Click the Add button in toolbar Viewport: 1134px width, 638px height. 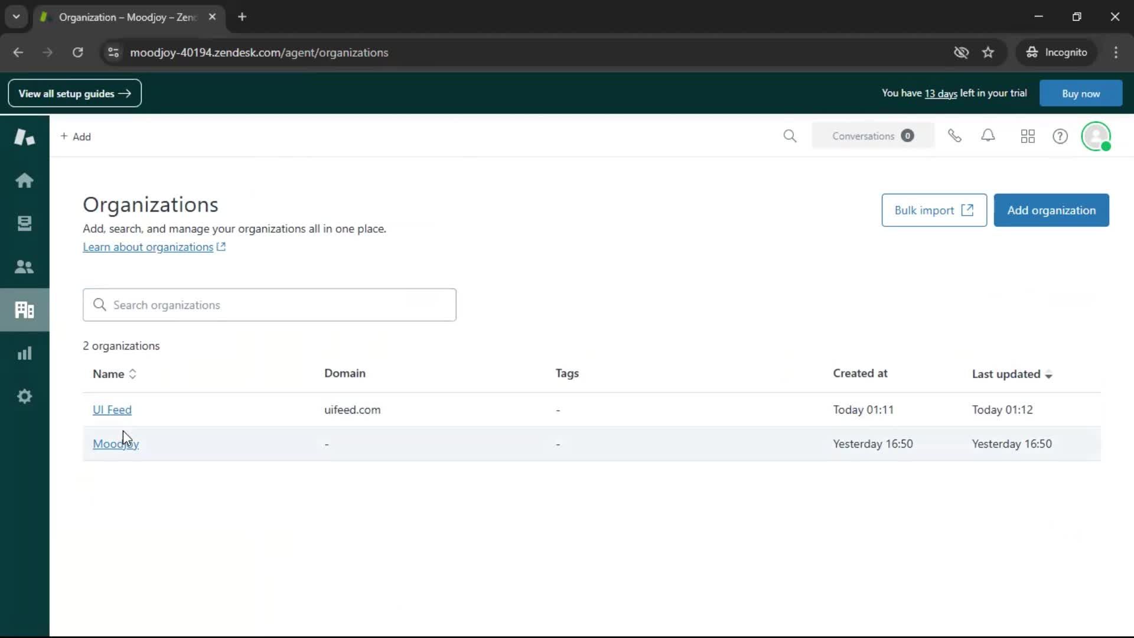pyautogui.click(x=76, y=136)
